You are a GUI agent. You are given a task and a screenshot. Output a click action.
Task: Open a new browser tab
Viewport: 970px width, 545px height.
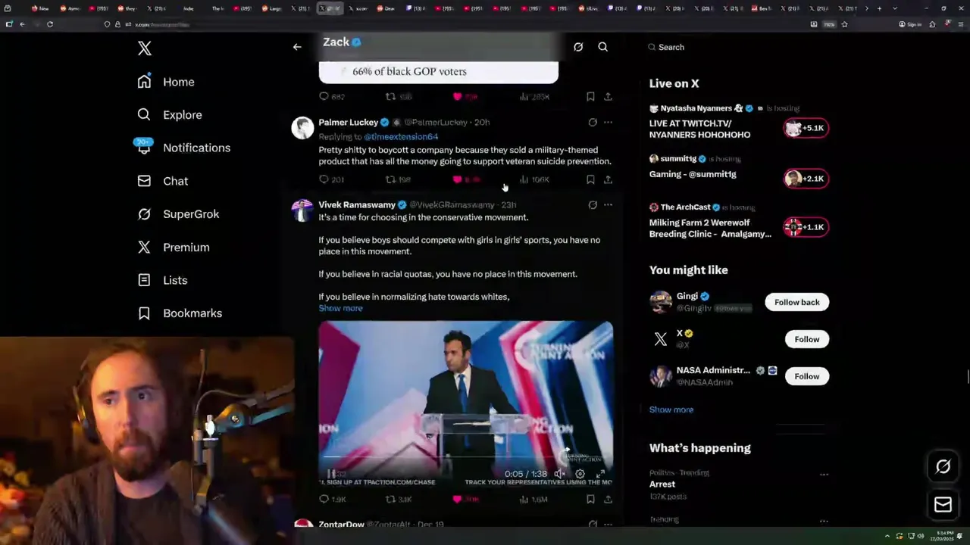(x=879, y=8)
